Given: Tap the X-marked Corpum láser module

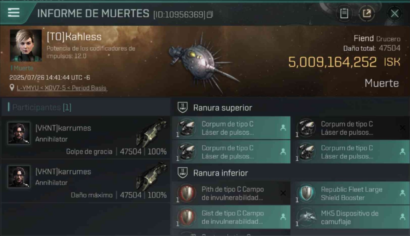Looking at the screenshot, I should click(x=350, y=128).
